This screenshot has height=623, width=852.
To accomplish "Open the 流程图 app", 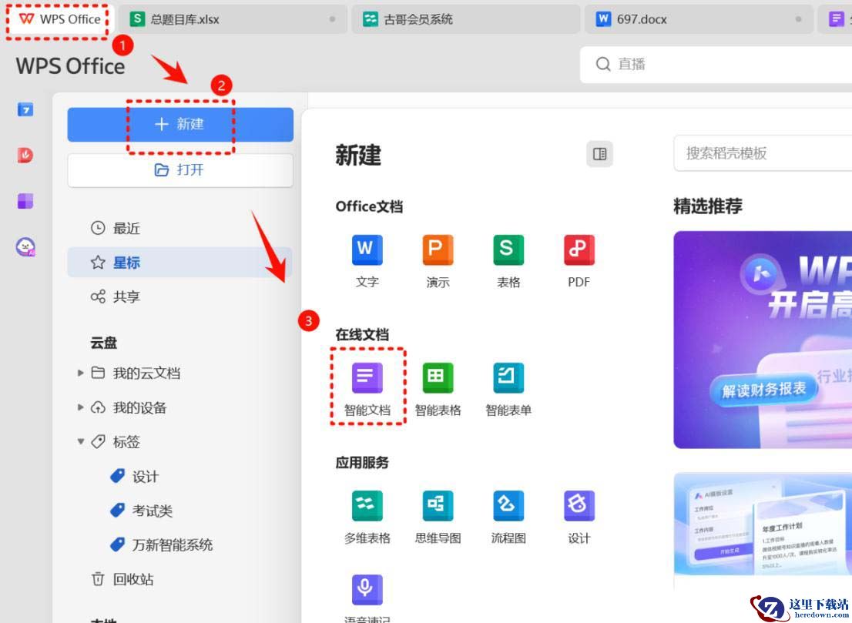I will [508, 517].
